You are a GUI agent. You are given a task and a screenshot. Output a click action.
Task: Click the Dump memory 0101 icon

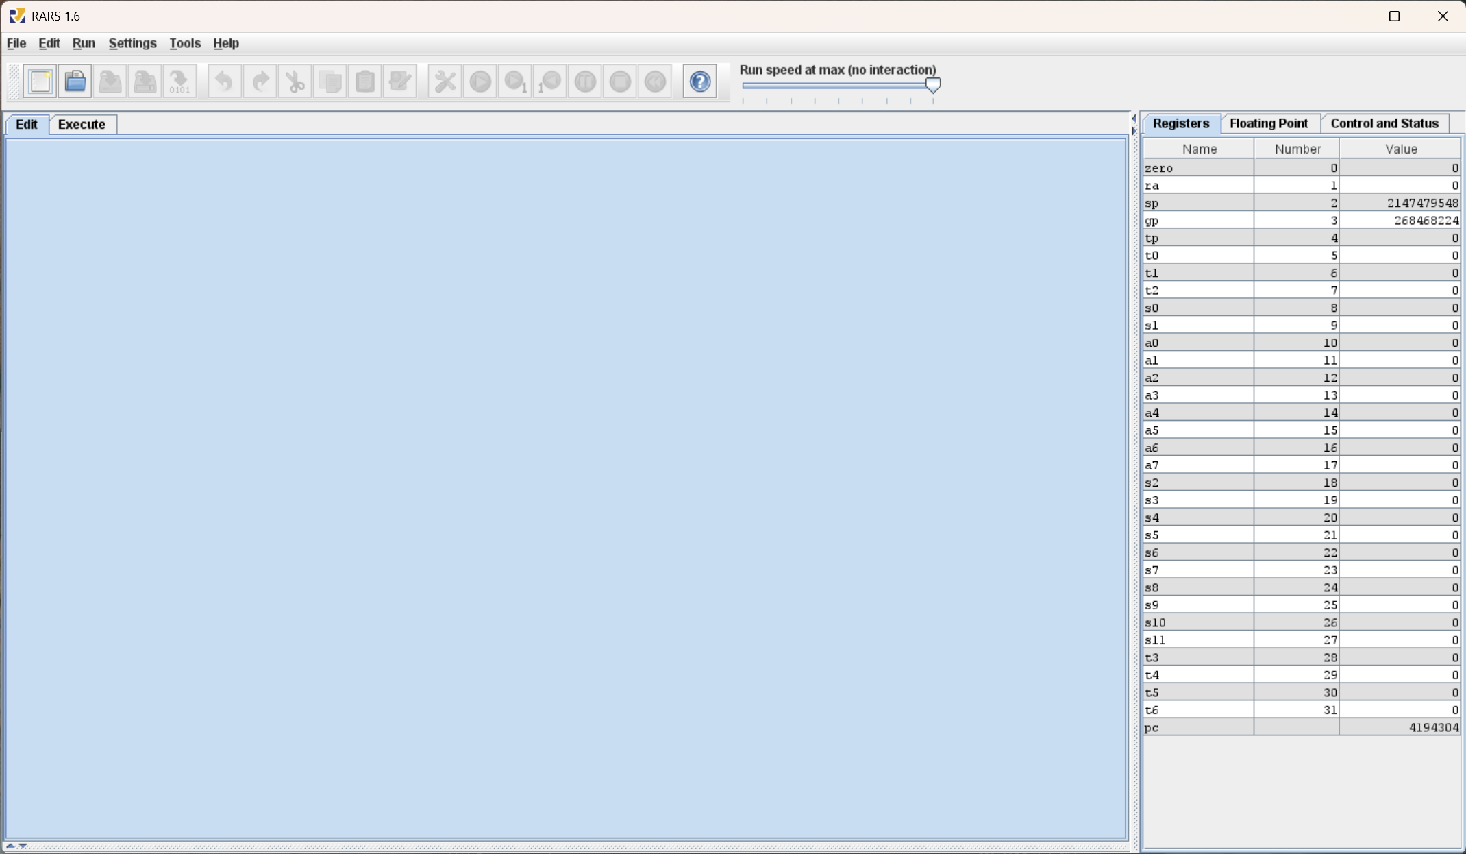(180, 82)
